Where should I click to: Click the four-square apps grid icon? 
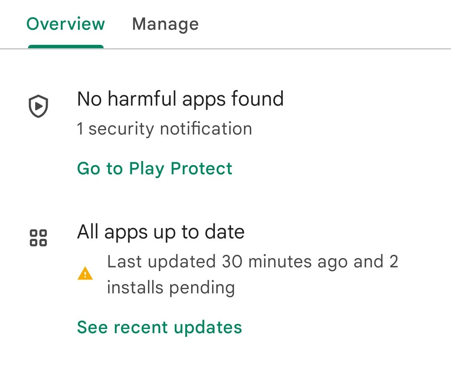tap(39, 238)
